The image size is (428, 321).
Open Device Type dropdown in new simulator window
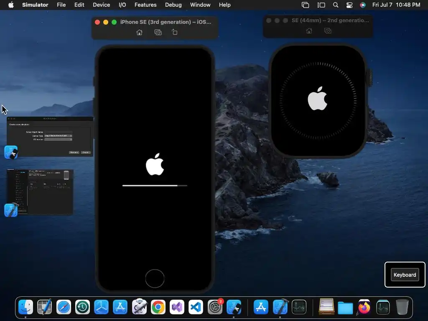point(58,136)
